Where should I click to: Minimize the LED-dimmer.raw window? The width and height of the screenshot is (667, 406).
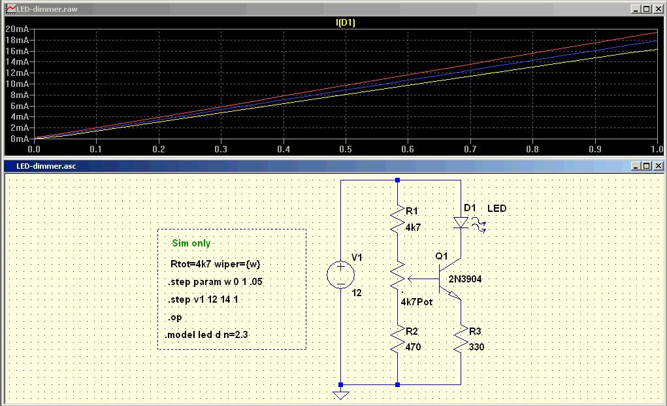pos(636,9)
